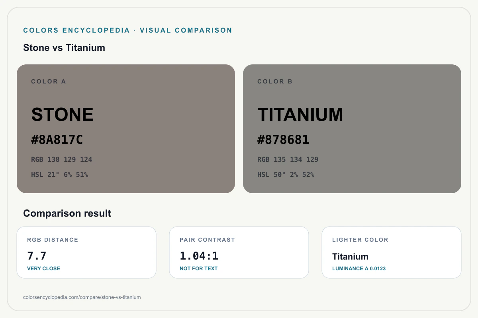The image size is (478, 318).
Task: Click the 7.7 distance value
Action: (x=37, y=256)
